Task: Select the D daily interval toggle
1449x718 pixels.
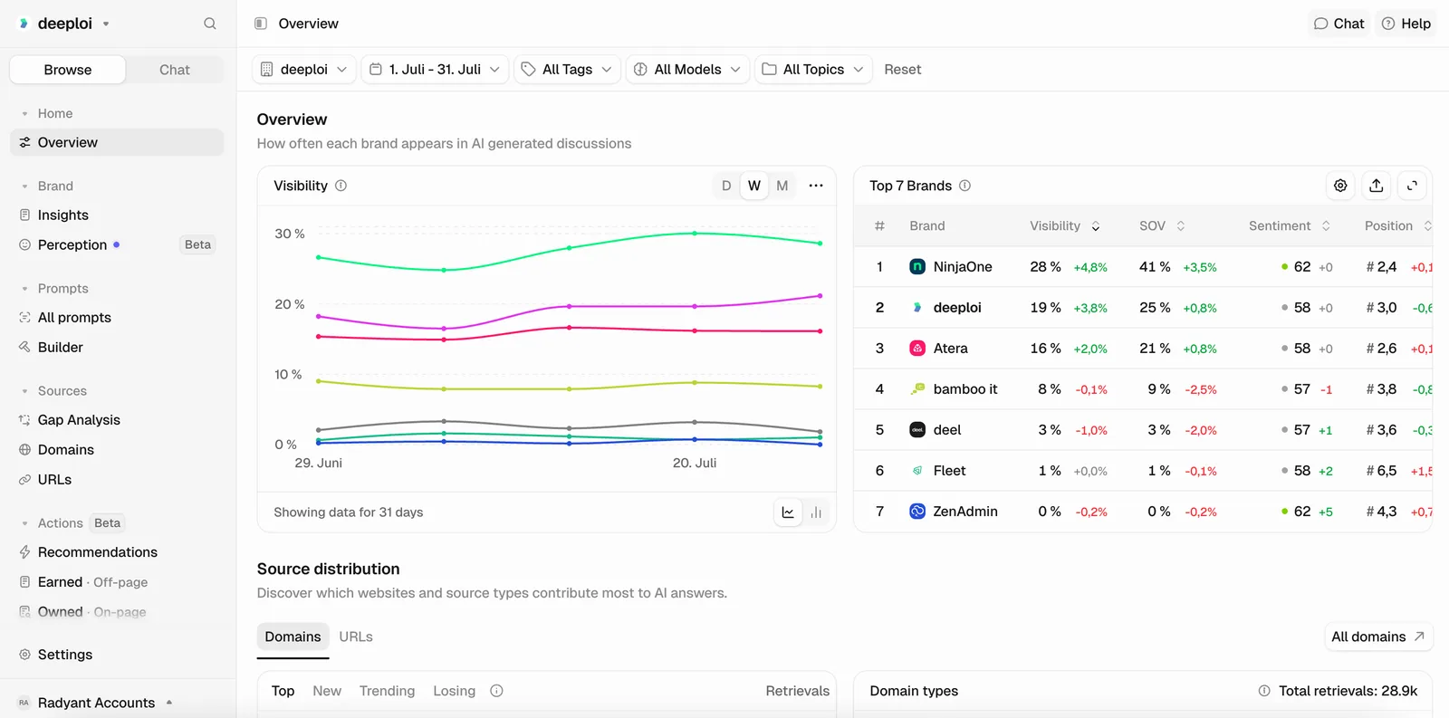Action: 726,186
